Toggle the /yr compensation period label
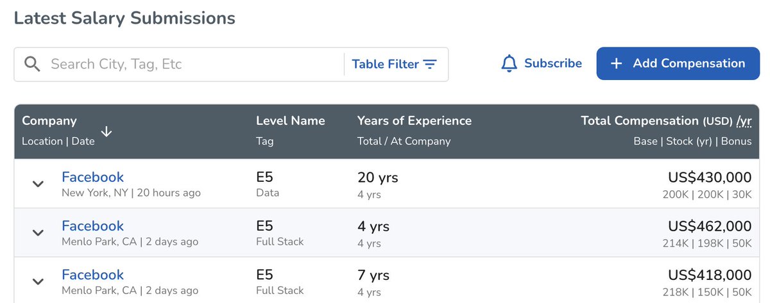Viewport: 770px width, 303px height. tap(744, 120)
